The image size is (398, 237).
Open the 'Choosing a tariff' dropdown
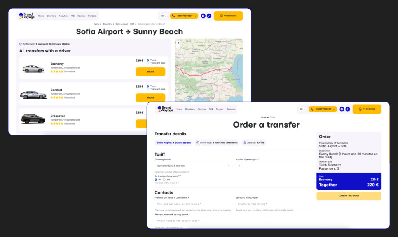click(193, 166)
